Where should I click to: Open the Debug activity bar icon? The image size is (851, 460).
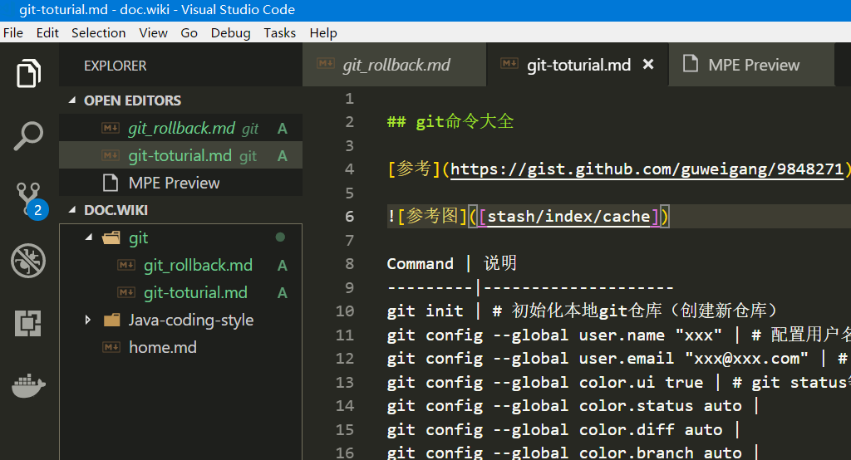28,261
